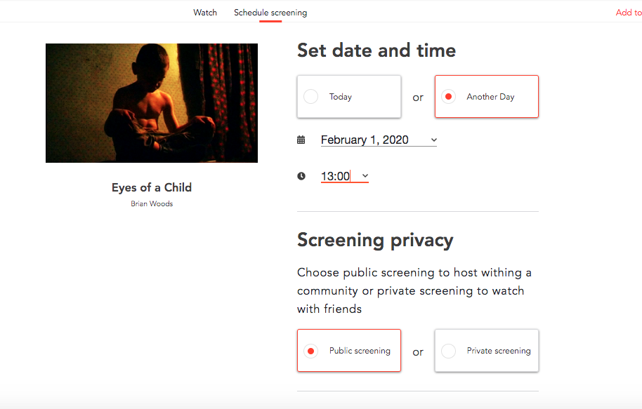Click the Today option card
Viewport: 642px width, 409px height.
pyautogui.click(x=349, y=97)
